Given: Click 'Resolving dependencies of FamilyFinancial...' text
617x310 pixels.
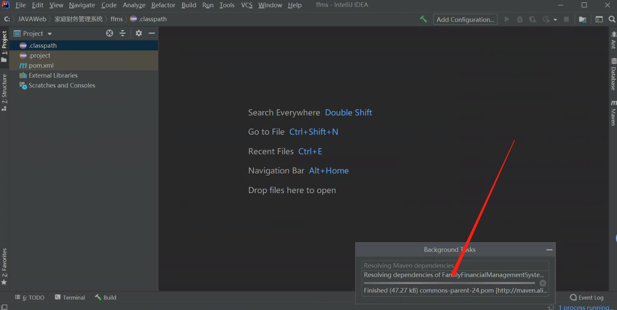Looking at the screenshot, I should 454,275.
